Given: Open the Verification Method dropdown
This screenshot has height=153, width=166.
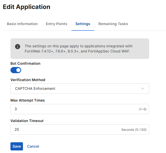Looking at the screenshot, I should pos(76,89).
